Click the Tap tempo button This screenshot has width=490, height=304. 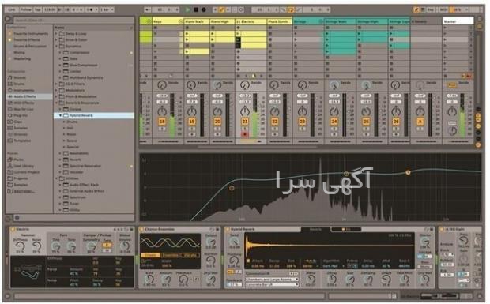coord(38,9)
